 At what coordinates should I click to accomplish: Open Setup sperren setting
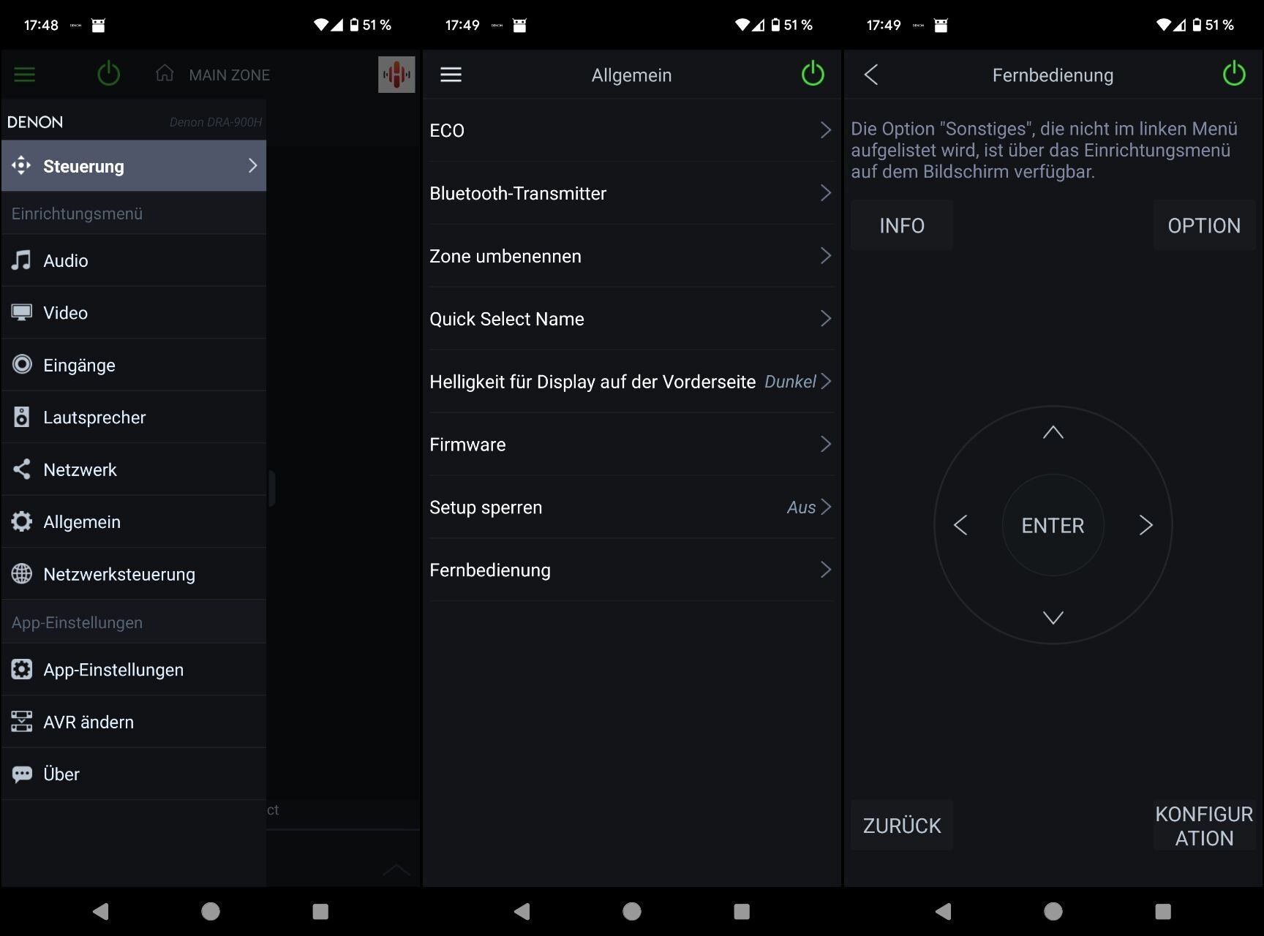pyautogui.click(x=631, y=507)
